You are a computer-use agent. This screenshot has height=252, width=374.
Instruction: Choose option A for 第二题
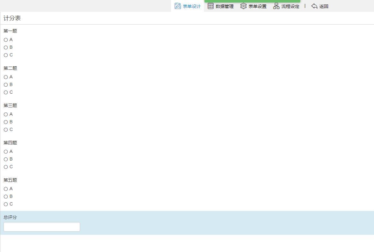coord(6,77)
